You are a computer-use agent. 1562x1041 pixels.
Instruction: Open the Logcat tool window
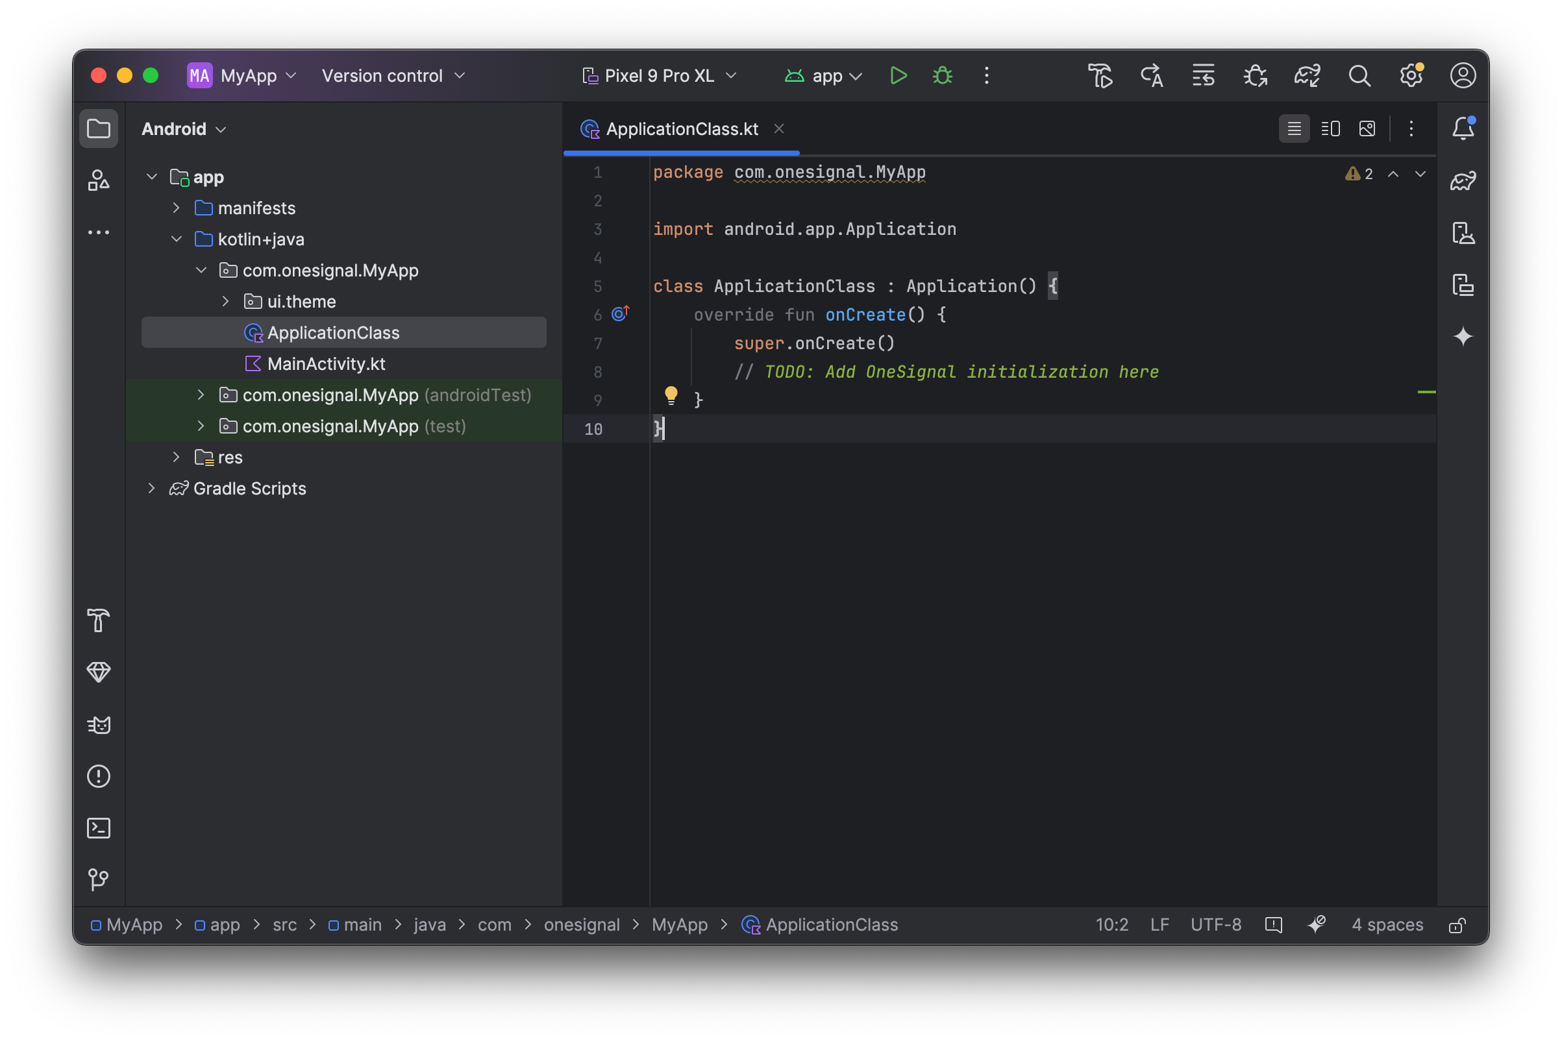pyautogui.click(x=99, y=724)
